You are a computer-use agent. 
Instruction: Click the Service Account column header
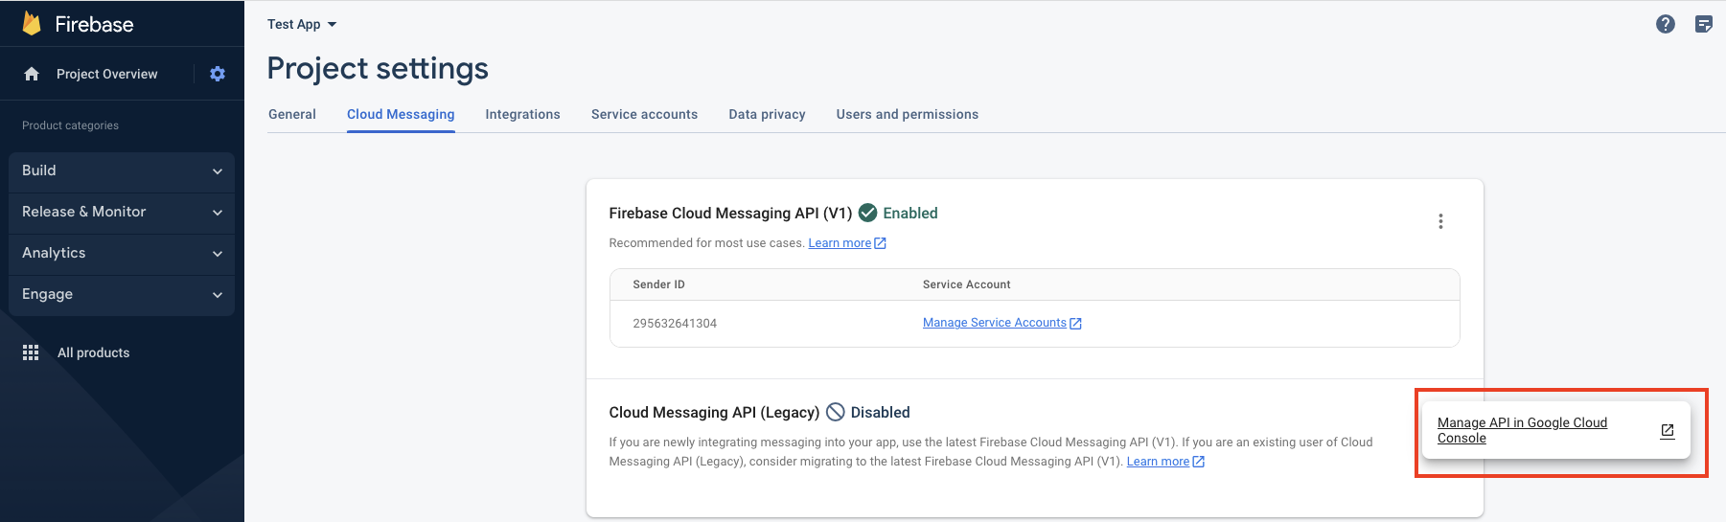click(966, 284)
